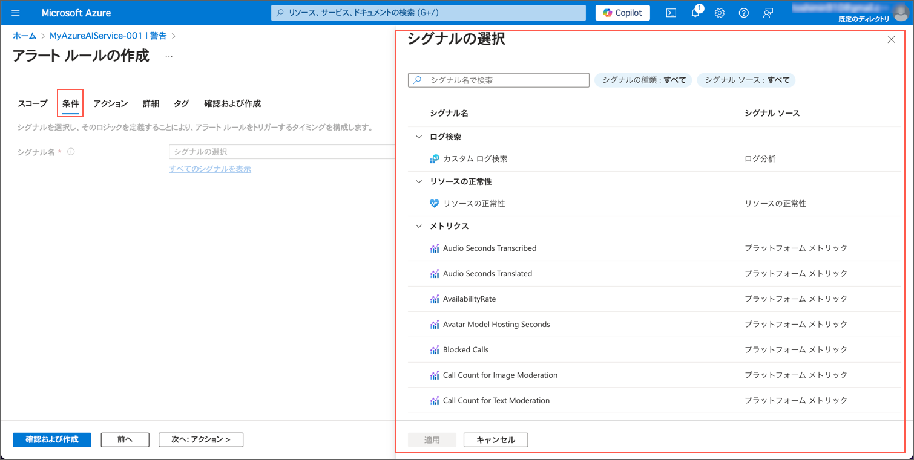Click Call Count for Text Moderation icon
The height and width of the screenshot is (460, 914).
click(434, 401)
